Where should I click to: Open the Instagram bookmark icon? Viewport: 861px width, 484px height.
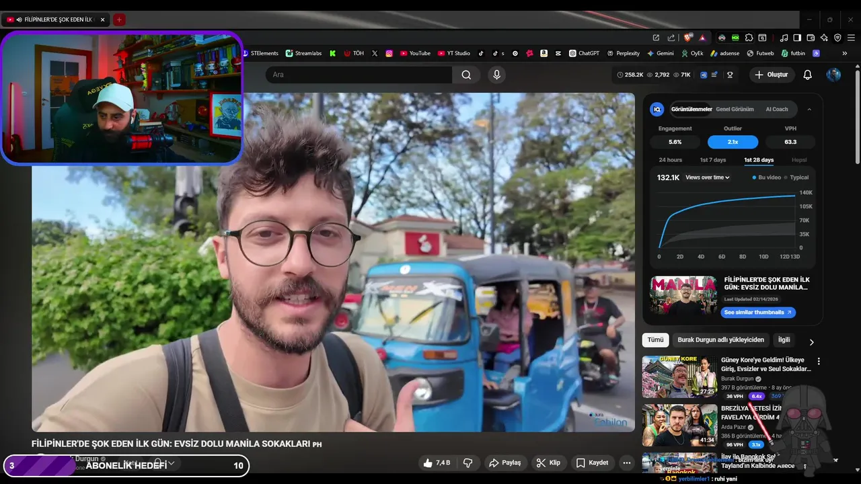[389, 53]
